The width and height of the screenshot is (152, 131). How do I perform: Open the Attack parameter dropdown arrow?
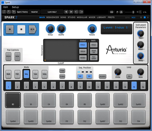pos(144,49)
